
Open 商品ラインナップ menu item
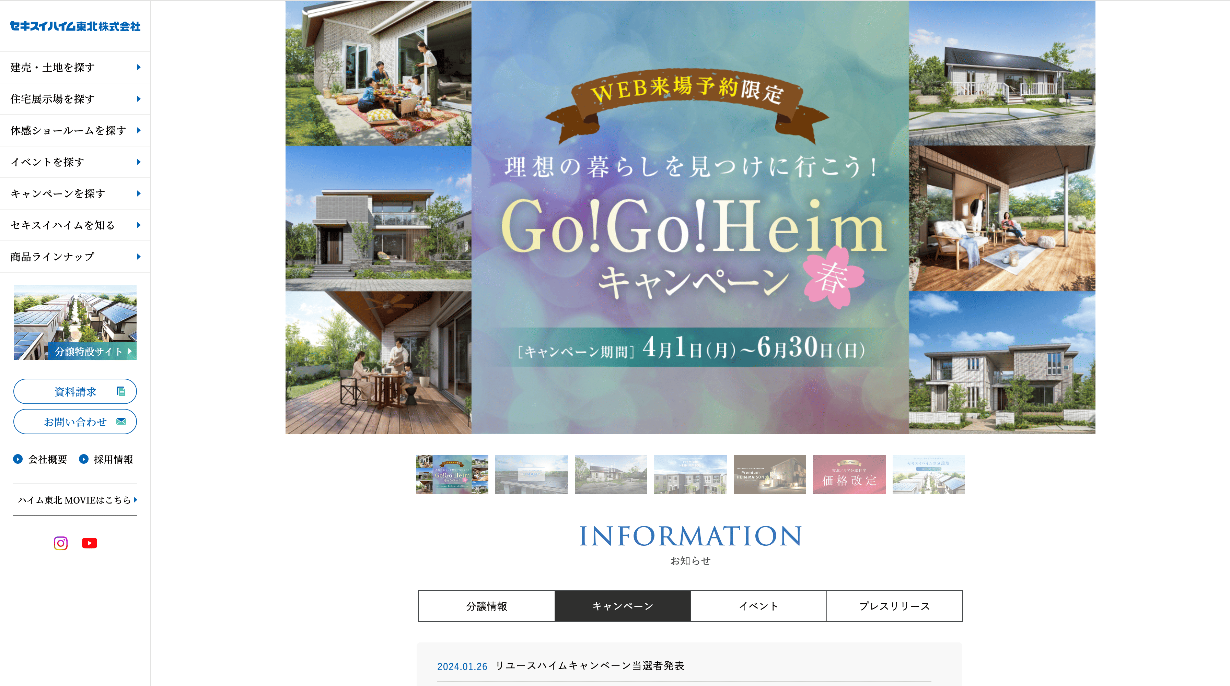pyautogui.click(x=75, y=256)
